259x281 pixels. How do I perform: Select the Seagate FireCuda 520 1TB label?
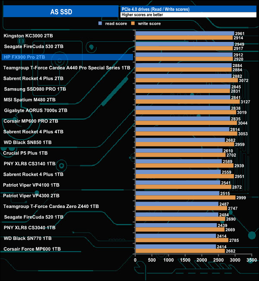pyautogui.click(x=33, y=217)
